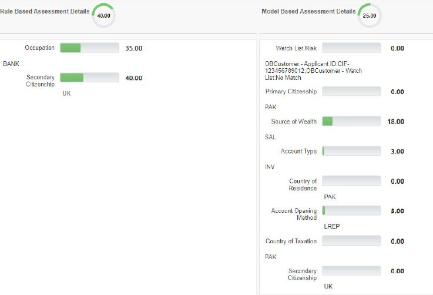Click the rule-based Secondary Citizenship score bar

pyautogui.click(x=89, y=78)
